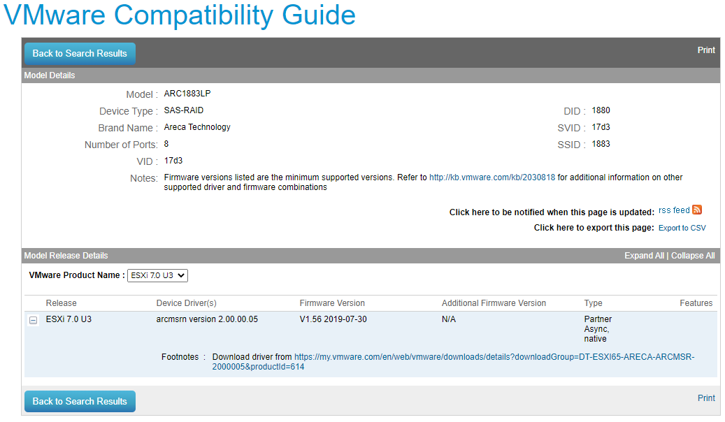Click the top Print link
725x422 pixels.
[706, 50]
